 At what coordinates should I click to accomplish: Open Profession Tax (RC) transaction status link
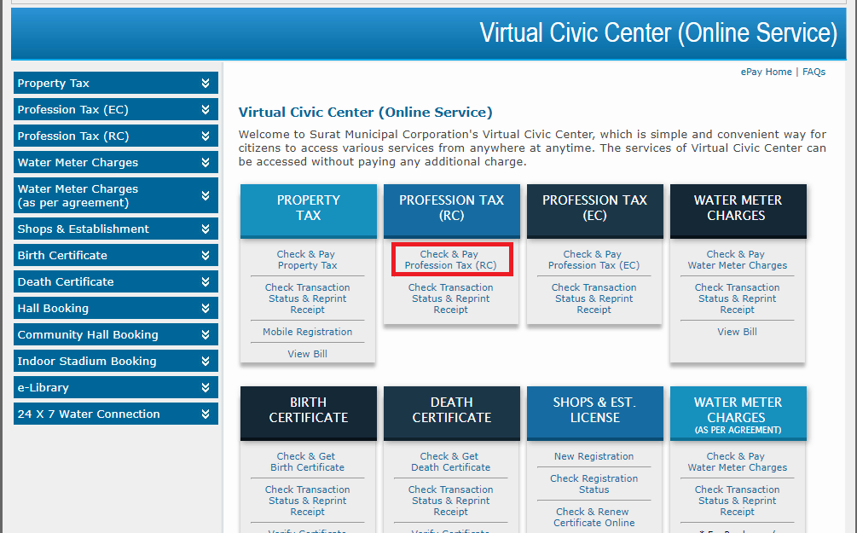click(450, 298)
